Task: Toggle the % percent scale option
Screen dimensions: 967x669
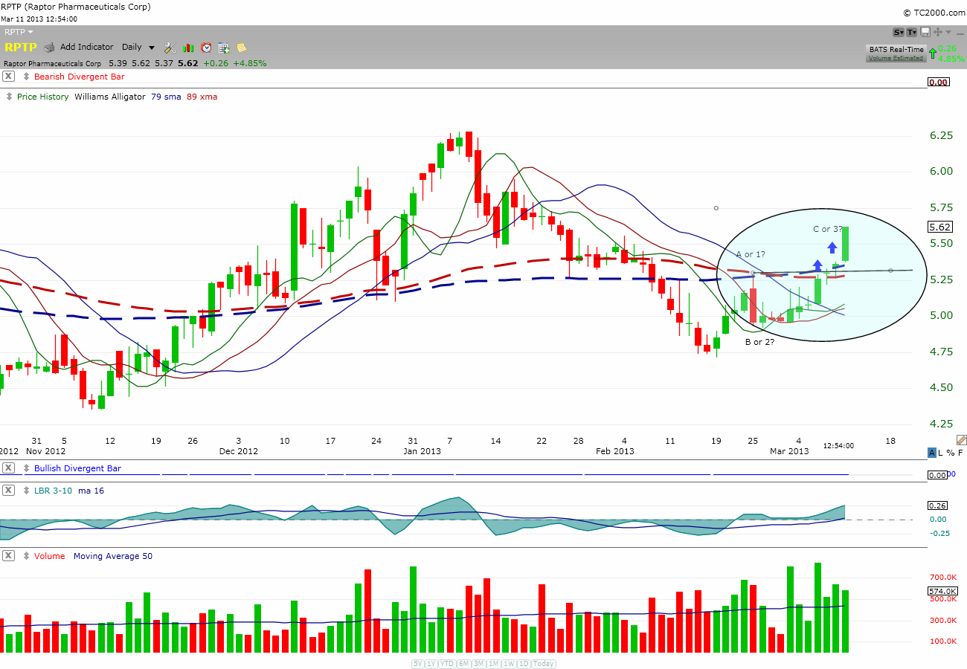Action: point(951,453)
